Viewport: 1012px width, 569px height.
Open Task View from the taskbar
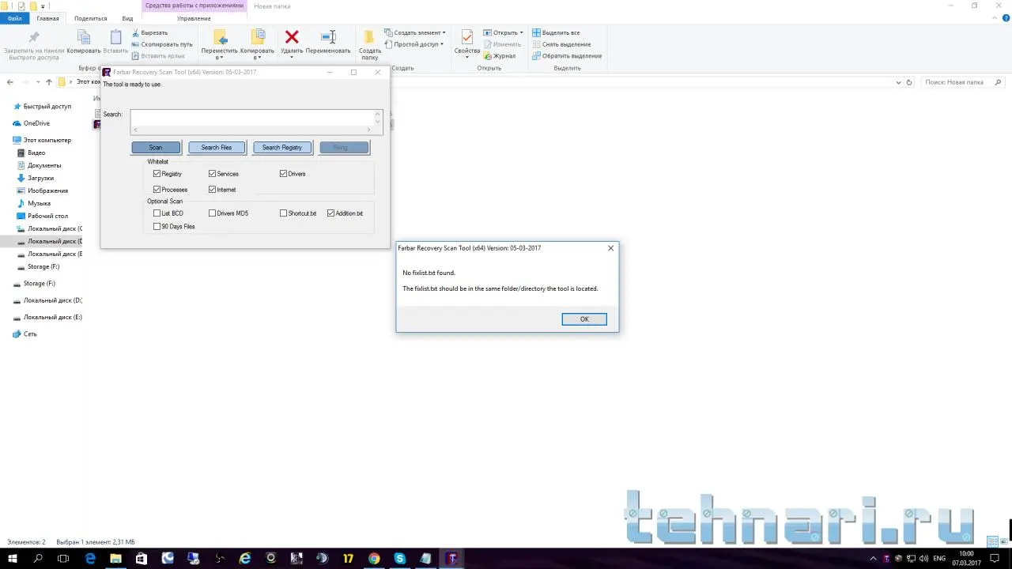point(64,559)
